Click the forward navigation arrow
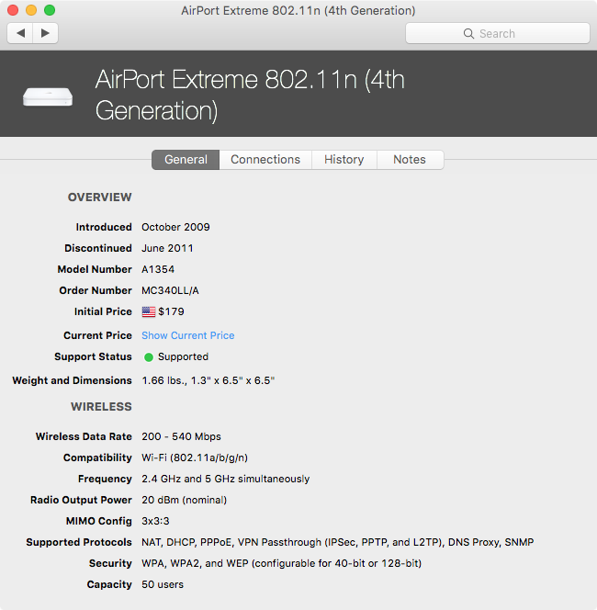Screen dimensions: 597x610 (45, 33)
